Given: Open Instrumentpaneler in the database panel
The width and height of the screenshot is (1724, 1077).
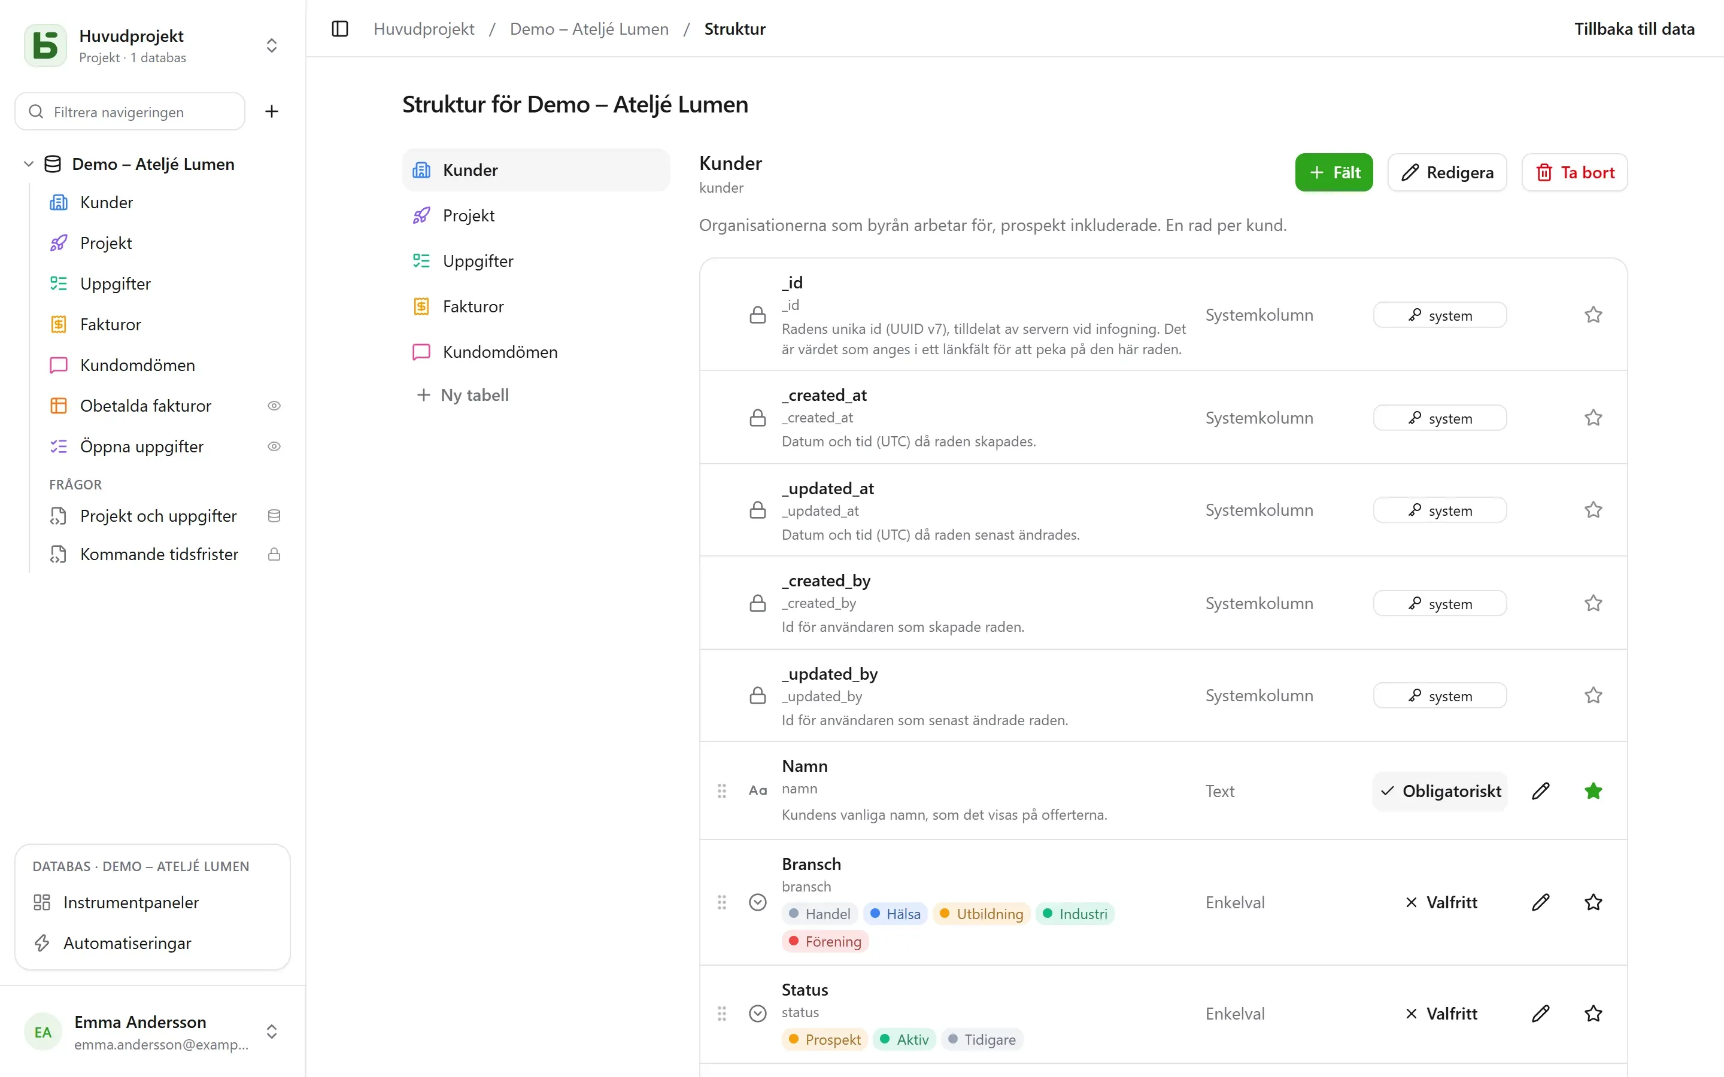Looking at the screenshot, I should coord(153,902).
